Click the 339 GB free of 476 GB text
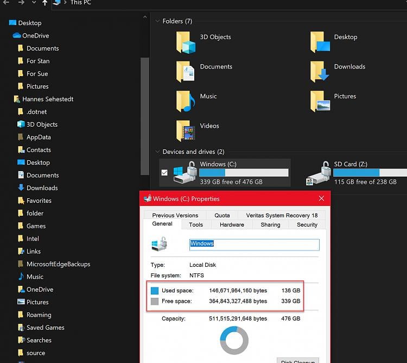407x363 pixels. (231, 181)
